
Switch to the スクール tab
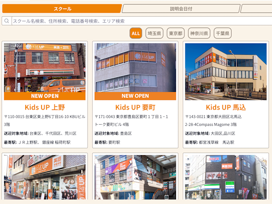62,9
